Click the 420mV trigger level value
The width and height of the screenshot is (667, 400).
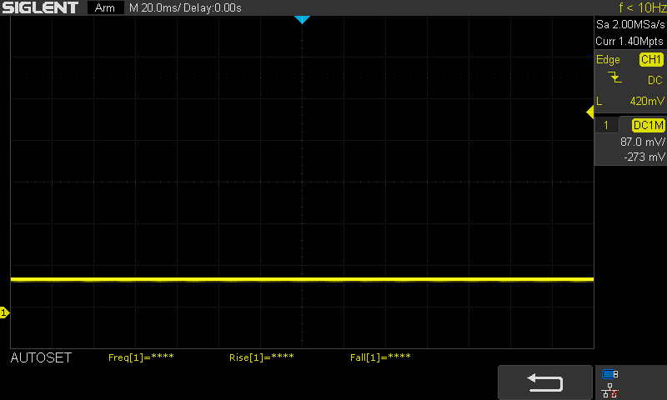click(x=647, y=101)
